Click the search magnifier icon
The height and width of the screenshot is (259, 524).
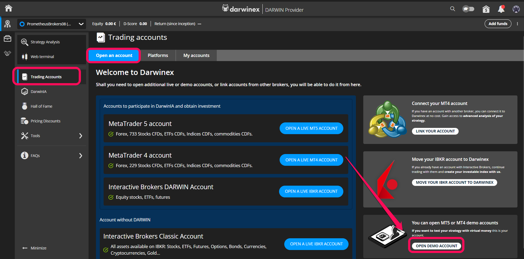452,9
